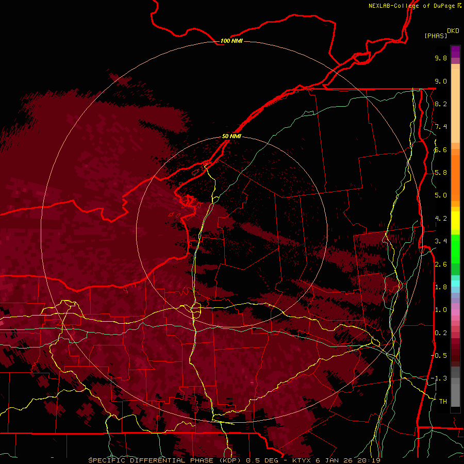Click the 0.2 value on the color scale
Image resolution: width=464 pixels, height=464 pixels.
pos(441,333)
